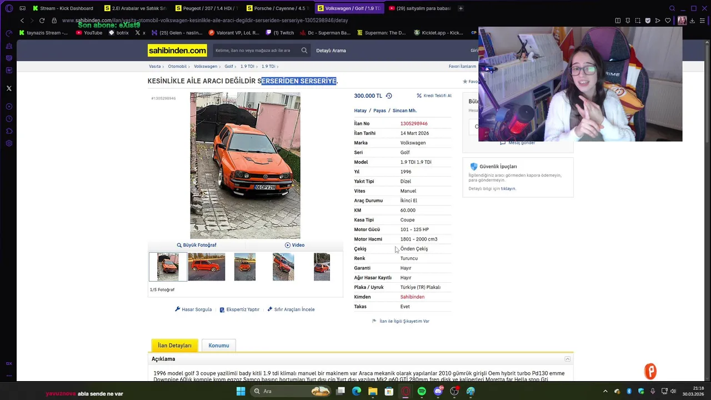This screenshot has width=711, height=400.
Task: Click main orange Golf photo
Action: (x=245, y=166)
